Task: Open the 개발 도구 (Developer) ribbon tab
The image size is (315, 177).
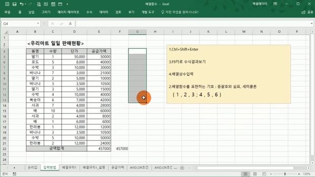Action: coord(148,12)
